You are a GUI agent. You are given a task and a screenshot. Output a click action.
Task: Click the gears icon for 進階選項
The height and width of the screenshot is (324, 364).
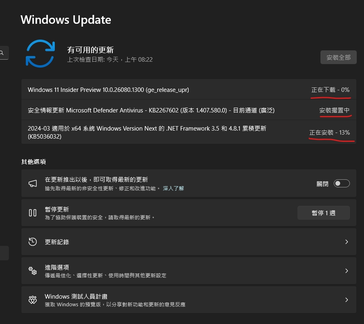click(x=33, y=271)
